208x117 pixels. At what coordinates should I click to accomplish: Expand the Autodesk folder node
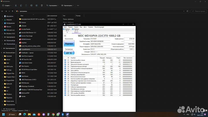(x=2, y=56)
